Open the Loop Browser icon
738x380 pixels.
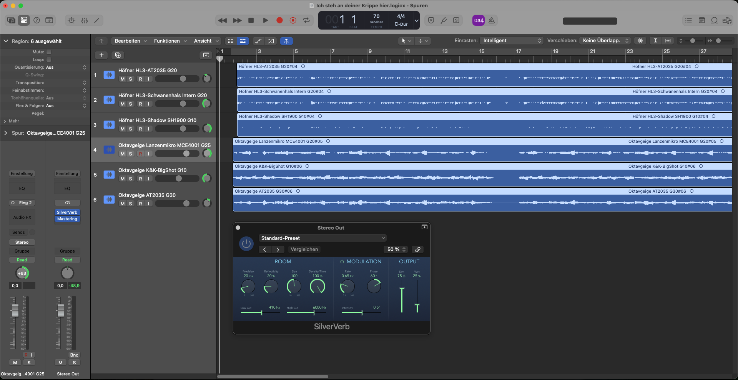tap(714, 20)
